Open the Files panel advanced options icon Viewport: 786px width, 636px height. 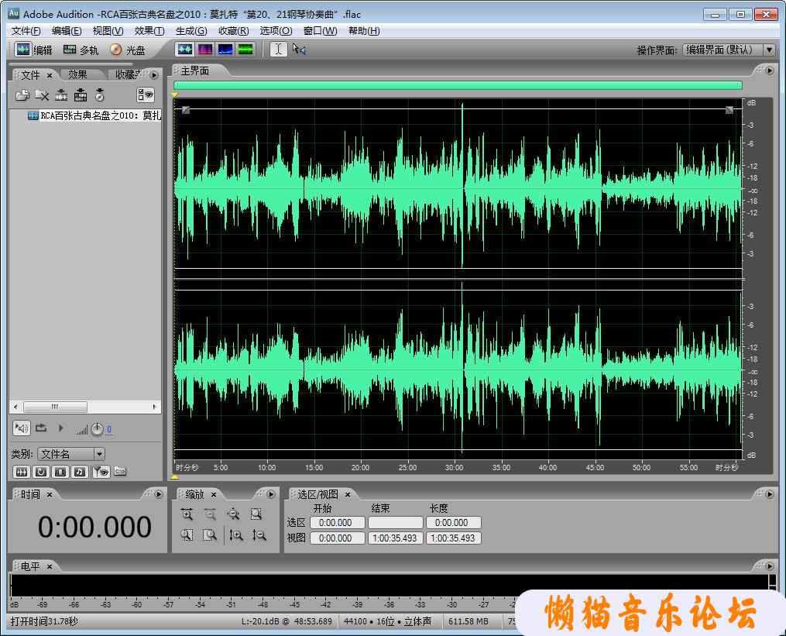(146, 95)
